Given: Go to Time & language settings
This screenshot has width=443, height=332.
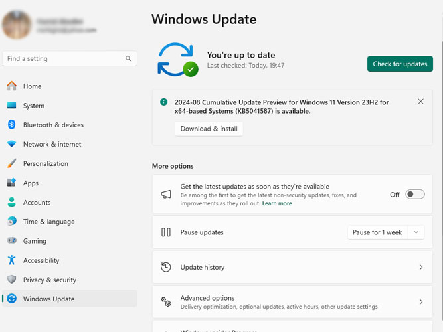Looking at the screenshot, I should tap(70, 222).
